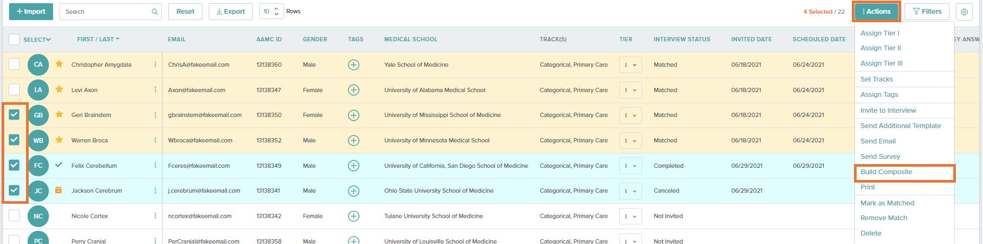Select Invite to Interview menu option
This screenshot has width=983, height=244.
tap(888, 111)
